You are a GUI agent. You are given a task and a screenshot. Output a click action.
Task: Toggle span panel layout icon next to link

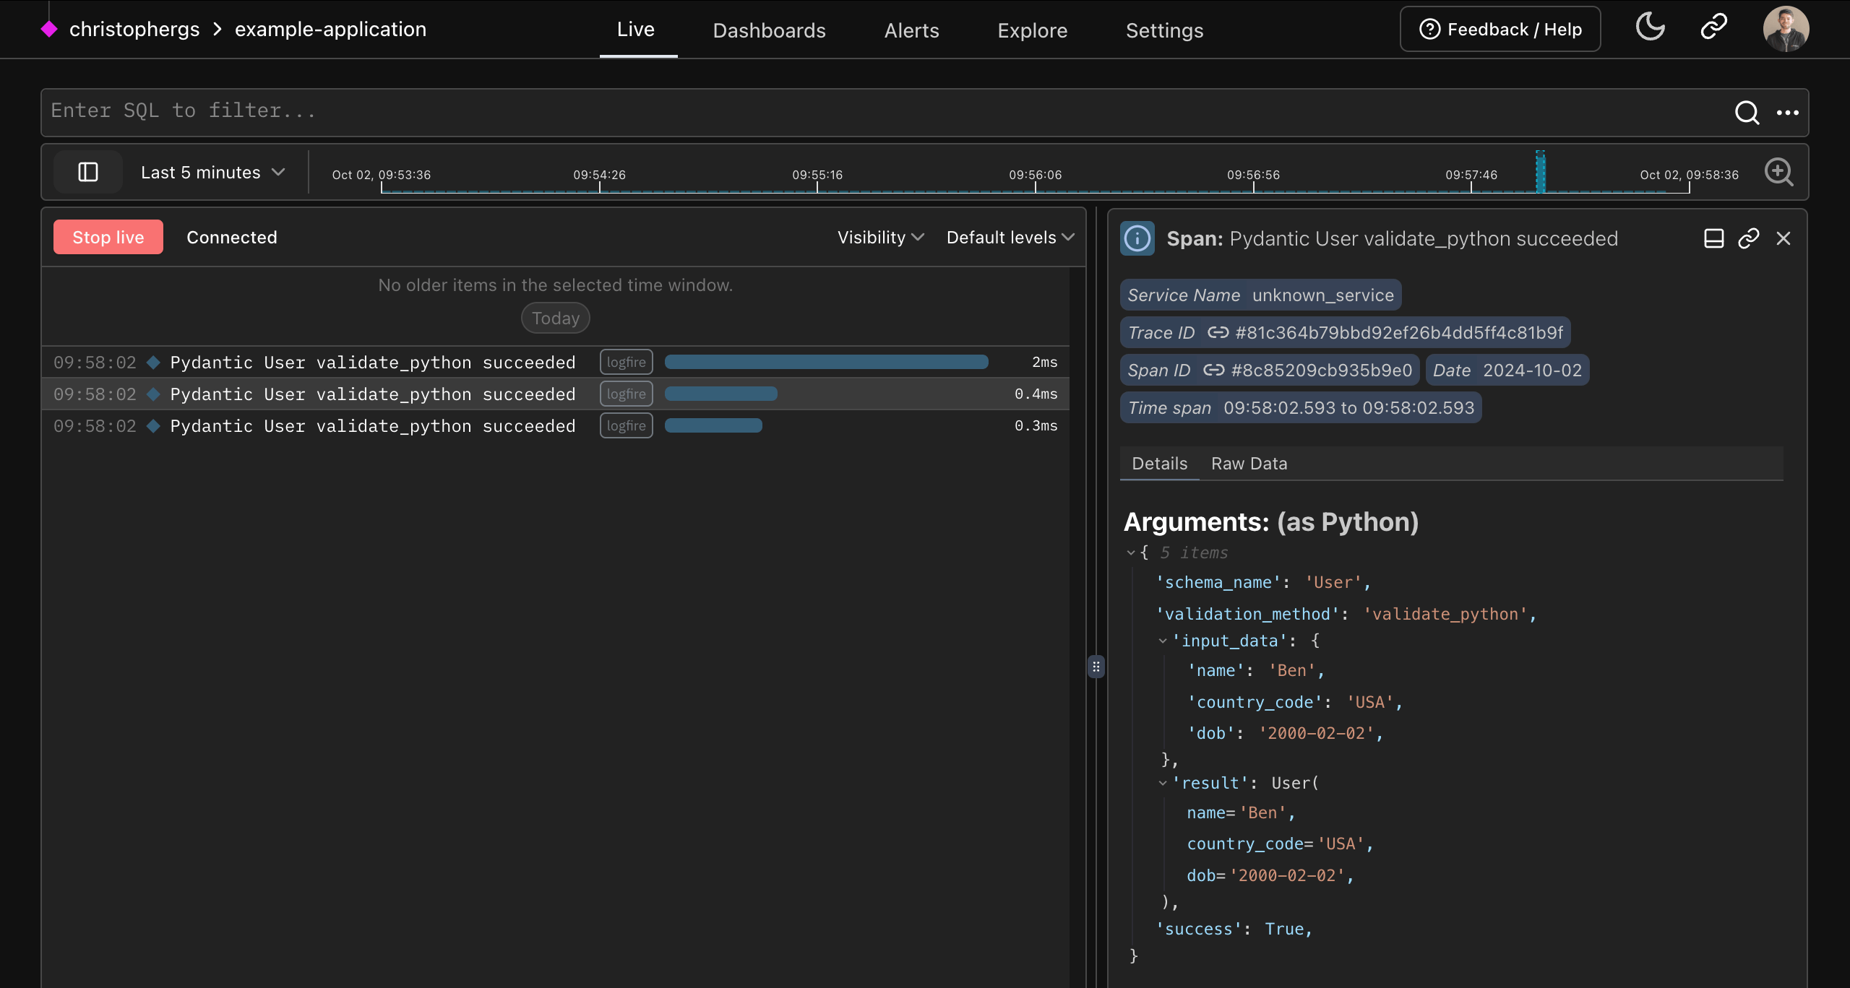[1713, 238]
